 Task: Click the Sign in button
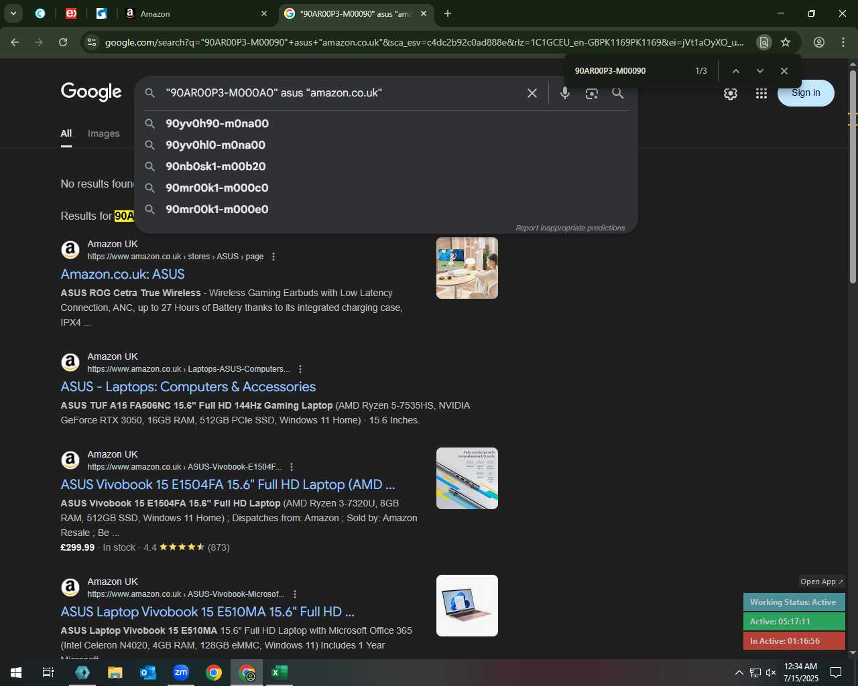tap(806, 93)
